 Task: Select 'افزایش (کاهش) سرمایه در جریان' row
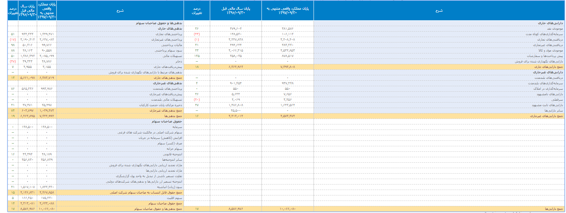pyautogui.click(x=160, y=138)
